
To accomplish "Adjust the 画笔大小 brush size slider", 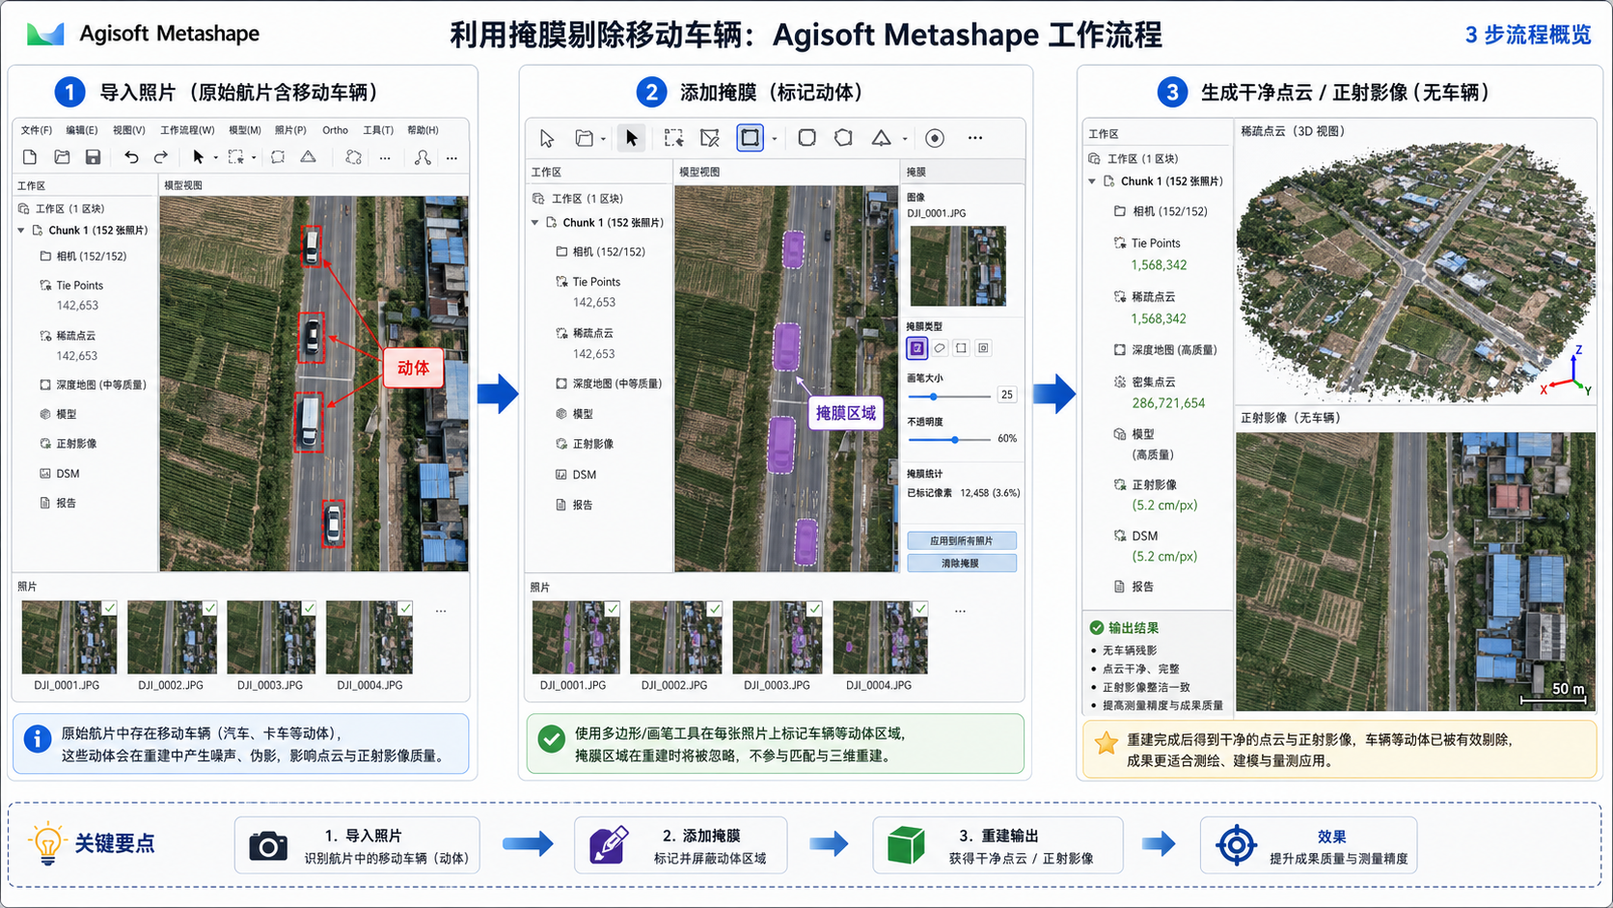I will pos(949,397).
